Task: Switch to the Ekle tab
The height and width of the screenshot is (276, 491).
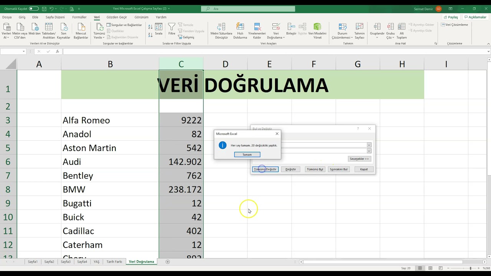Action: point(35,17)
